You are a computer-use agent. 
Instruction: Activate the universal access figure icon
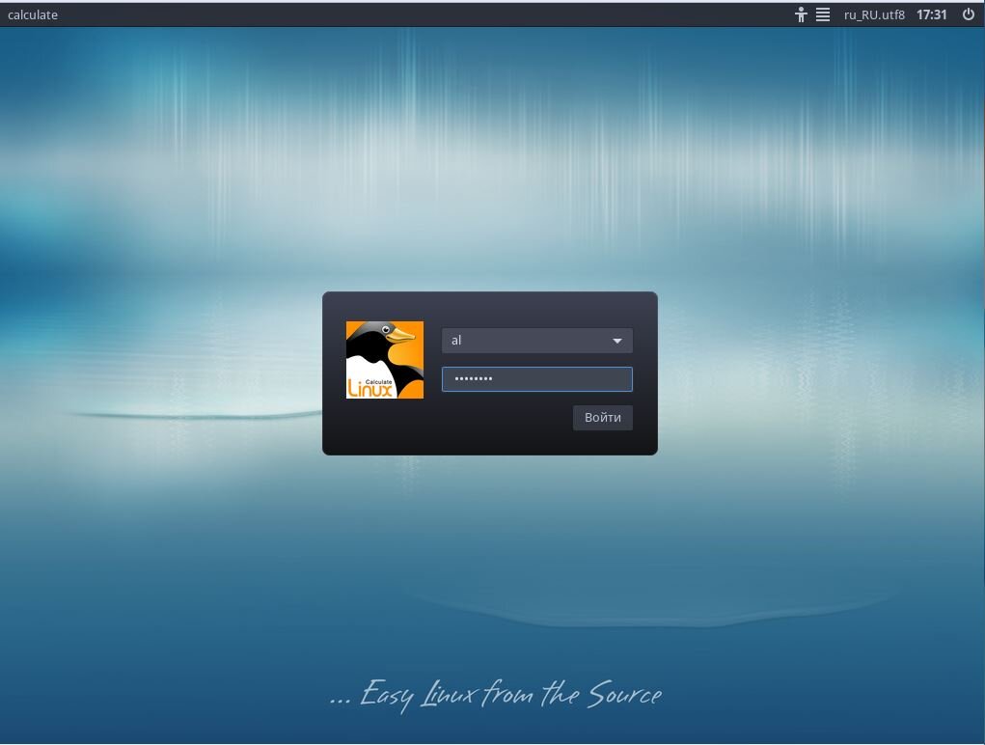[x=800, y=14]
